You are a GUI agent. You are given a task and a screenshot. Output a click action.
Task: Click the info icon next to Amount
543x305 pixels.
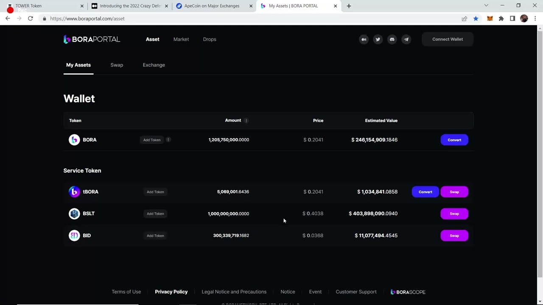(x=246, y=121)
